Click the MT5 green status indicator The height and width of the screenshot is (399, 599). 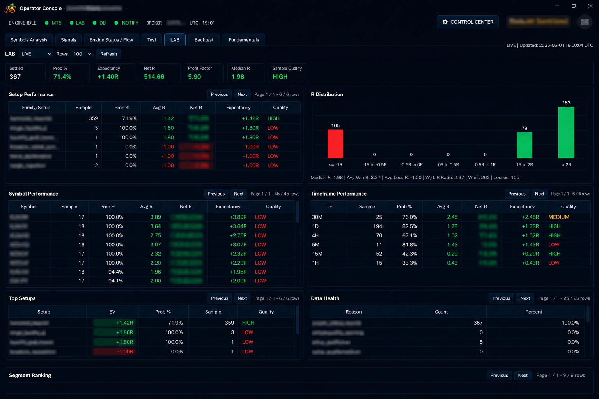pyautogui.click(x=47, y=23)
